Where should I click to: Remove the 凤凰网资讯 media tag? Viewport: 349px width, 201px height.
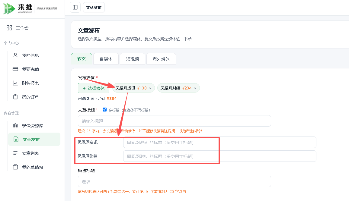point(150,88)
